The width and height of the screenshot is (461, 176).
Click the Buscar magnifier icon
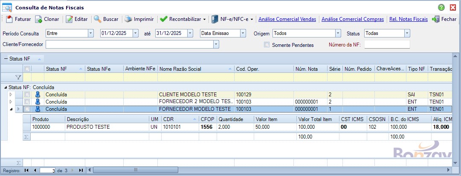(x=97, y=19)
